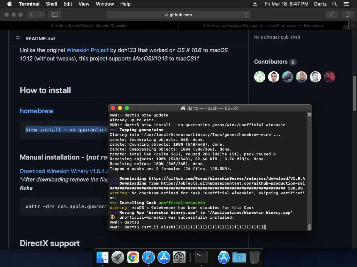Click the github.com address field

click(178, 15)
